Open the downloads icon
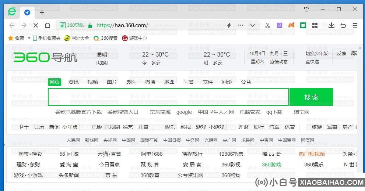Screen dimensions: 365x191 pos(331,25)
